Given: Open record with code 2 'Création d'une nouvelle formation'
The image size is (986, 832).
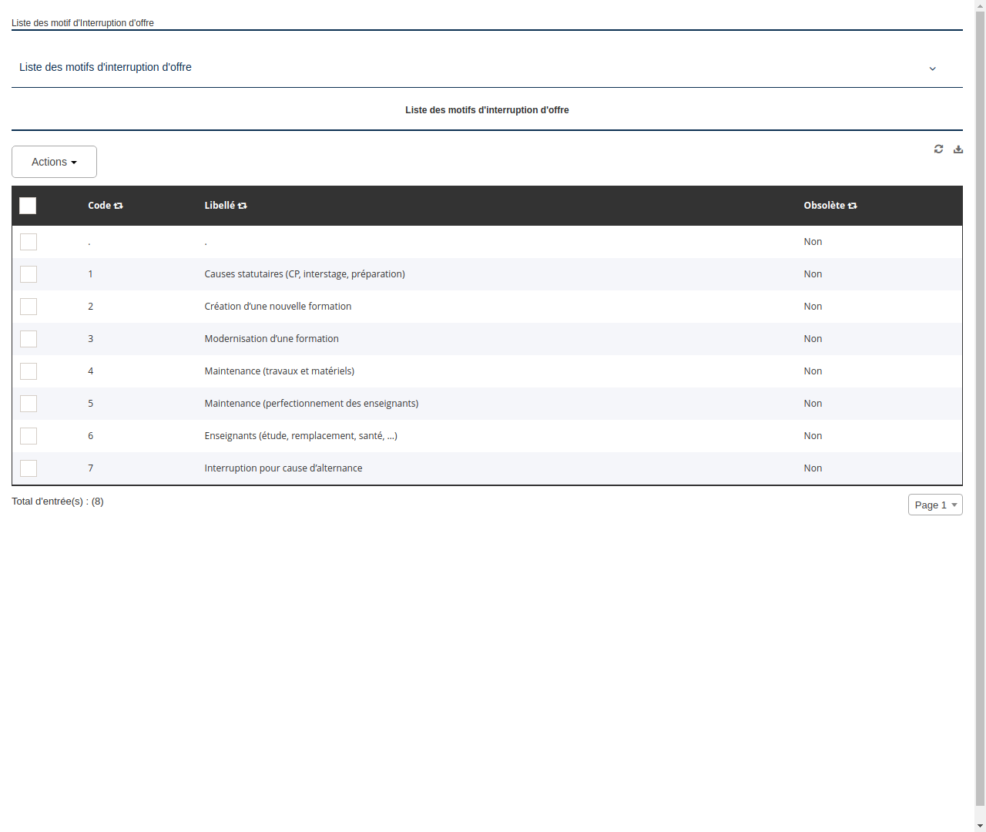Looking at the screenshot, I should [x=277, y=306].
